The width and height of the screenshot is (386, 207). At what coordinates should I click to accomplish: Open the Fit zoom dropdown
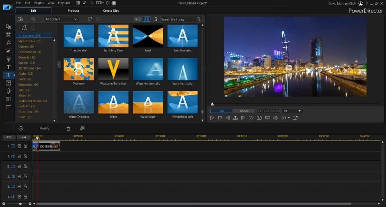click(x=292, y=111)
